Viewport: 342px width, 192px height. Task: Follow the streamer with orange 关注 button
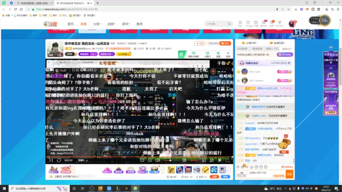click(225, 44)
